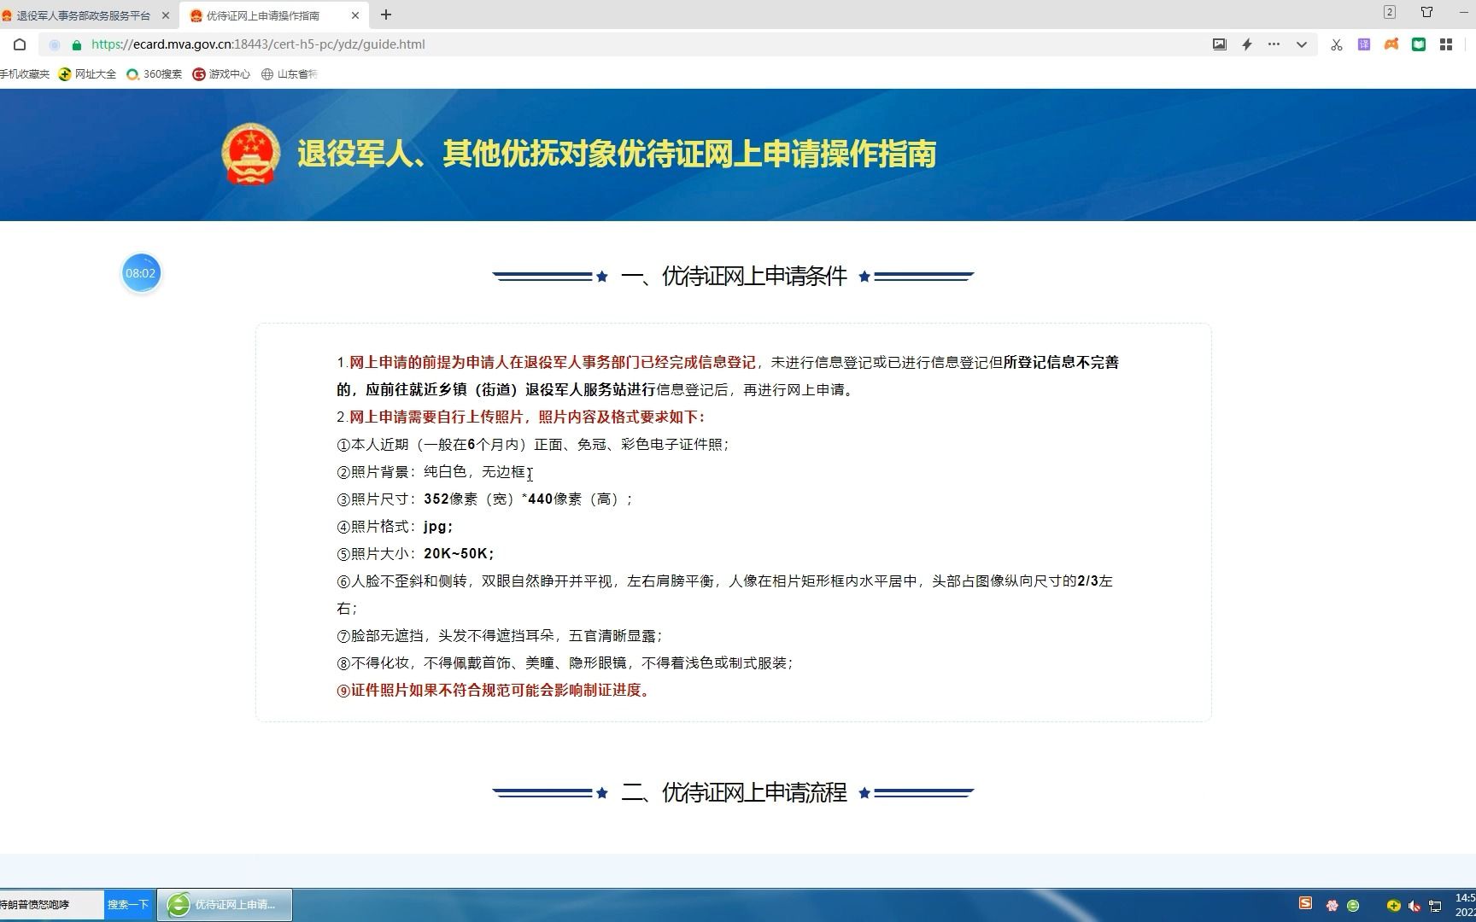Open the four-squares extensions grid
Viewport: 1476px width, 922px height.
[1446, 44]
